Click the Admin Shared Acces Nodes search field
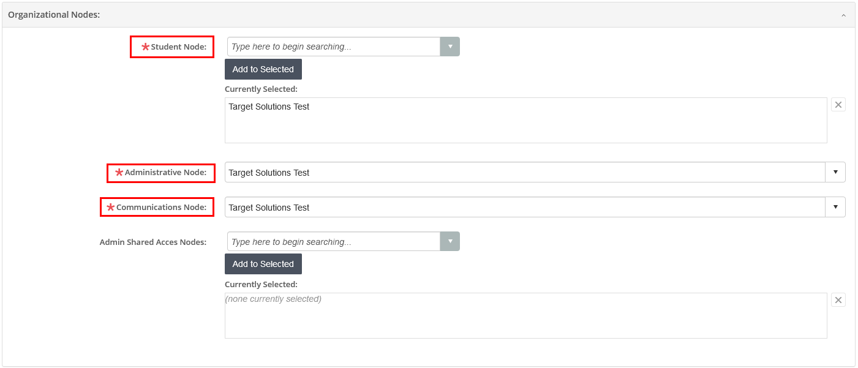 (331, 241)
